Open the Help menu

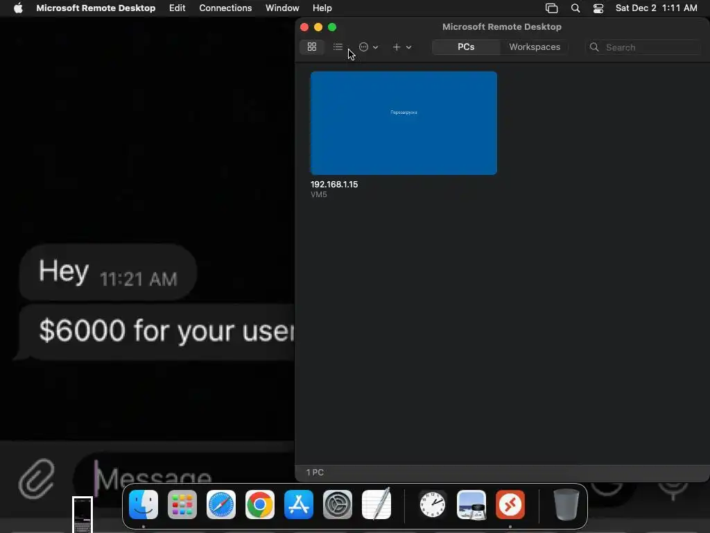(x=322, y=8)
